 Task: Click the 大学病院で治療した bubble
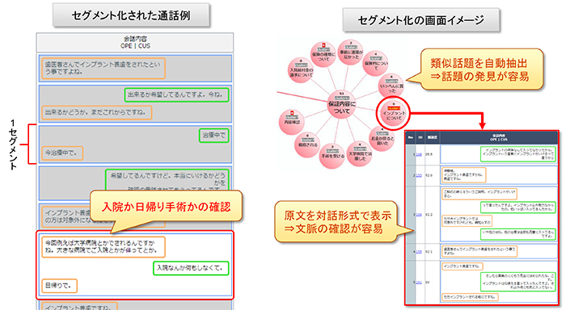click(360, 153)
